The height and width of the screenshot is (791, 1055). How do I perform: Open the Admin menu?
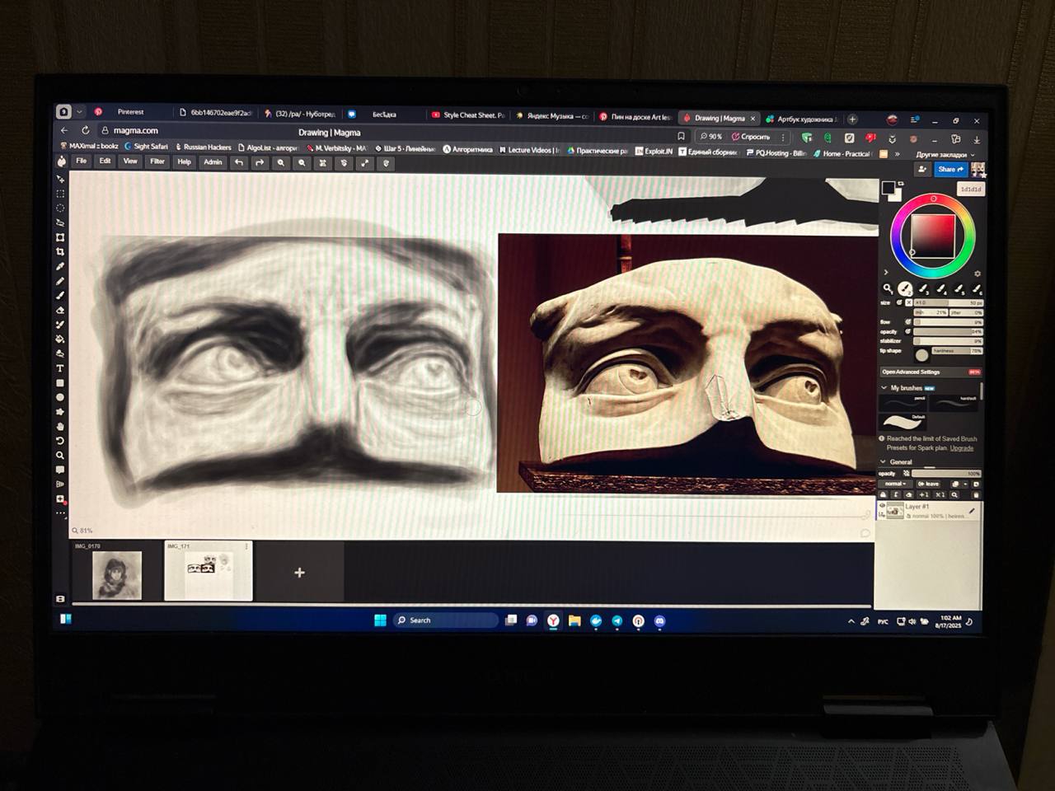click(x=213, y=162)
